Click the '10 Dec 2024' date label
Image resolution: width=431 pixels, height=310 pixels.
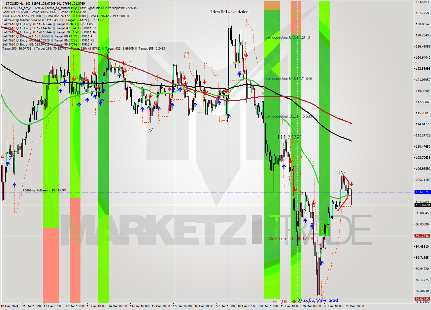click(x=10, y=306)
